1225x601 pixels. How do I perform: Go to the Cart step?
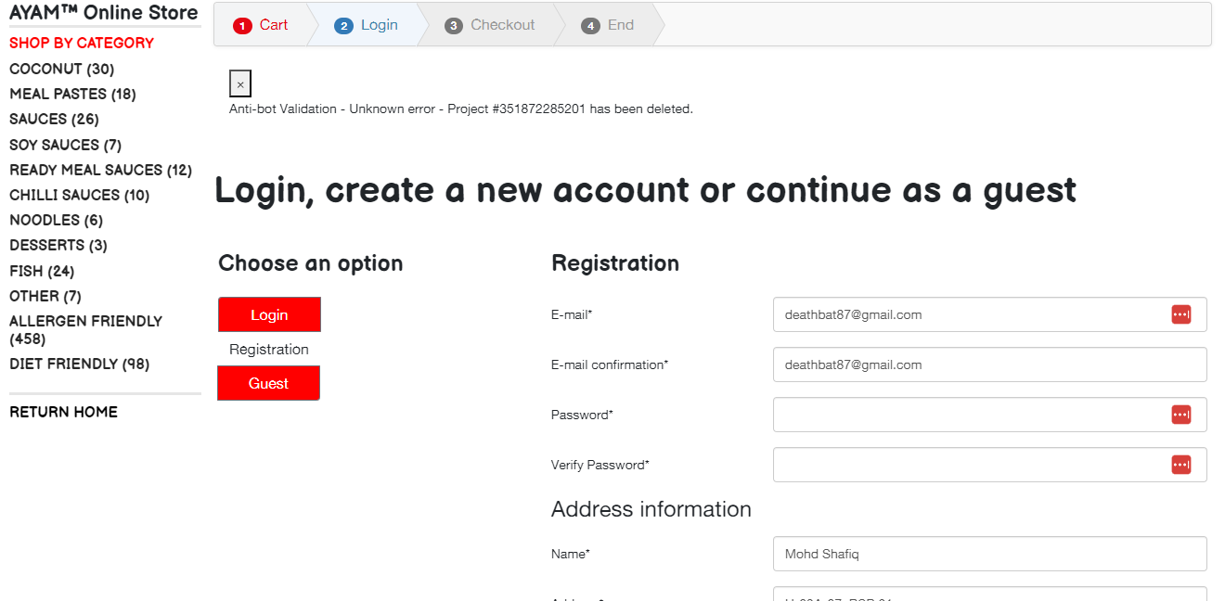pyautogui.click(x=262, y=25)
